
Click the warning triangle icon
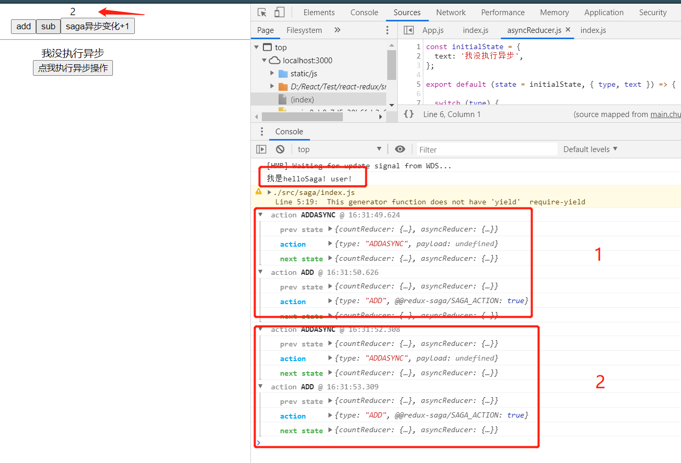[258, 192]
